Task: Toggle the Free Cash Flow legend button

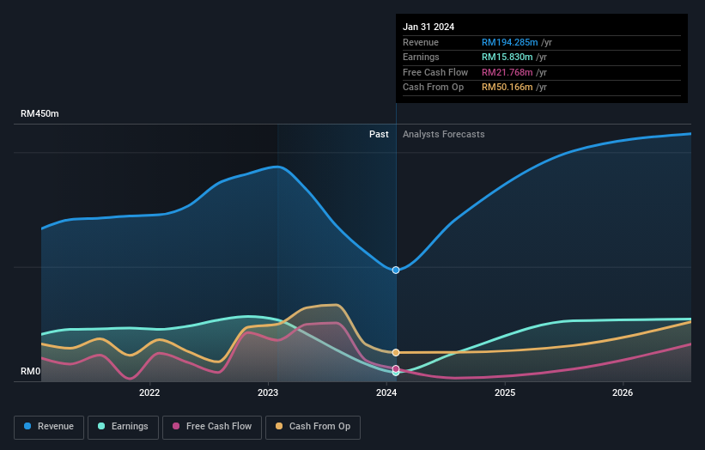Action: (x=212, y=427)
